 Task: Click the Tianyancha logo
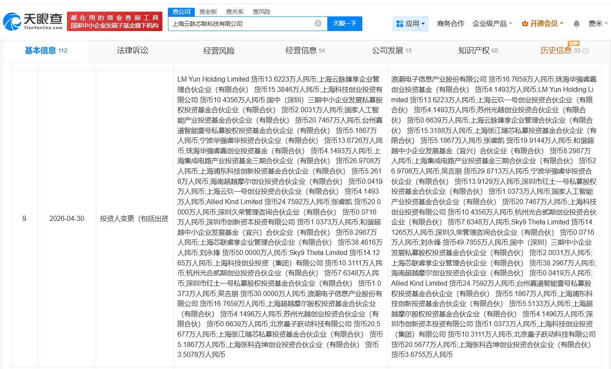[x=33, y=21]
